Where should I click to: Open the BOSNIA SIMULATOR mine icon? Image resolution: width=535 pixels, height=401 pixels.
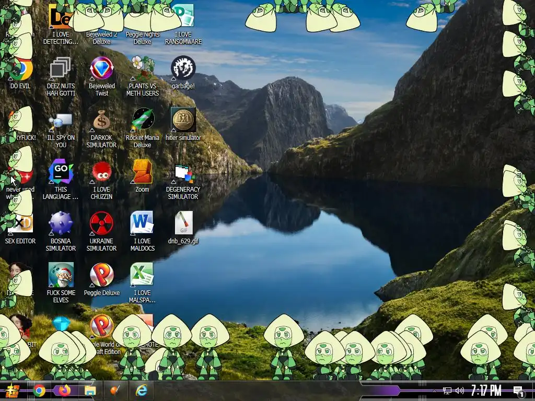(x=61, y=232)
